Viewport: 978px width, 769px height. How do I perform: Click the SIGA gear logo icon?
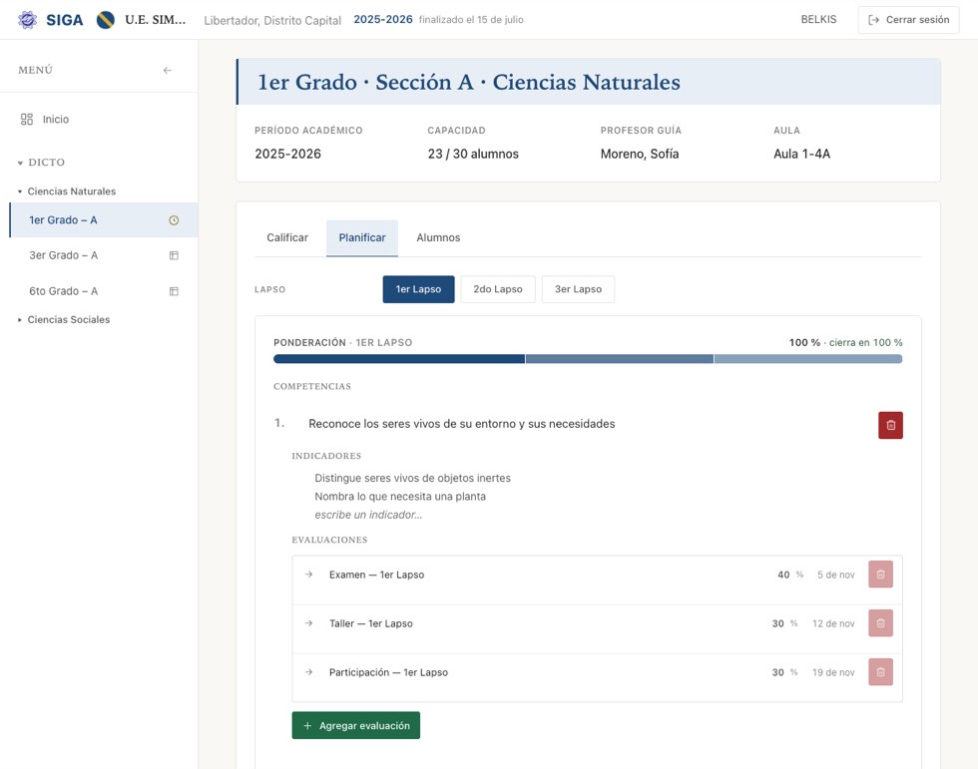pyautogui.click(x=28, y=20)
